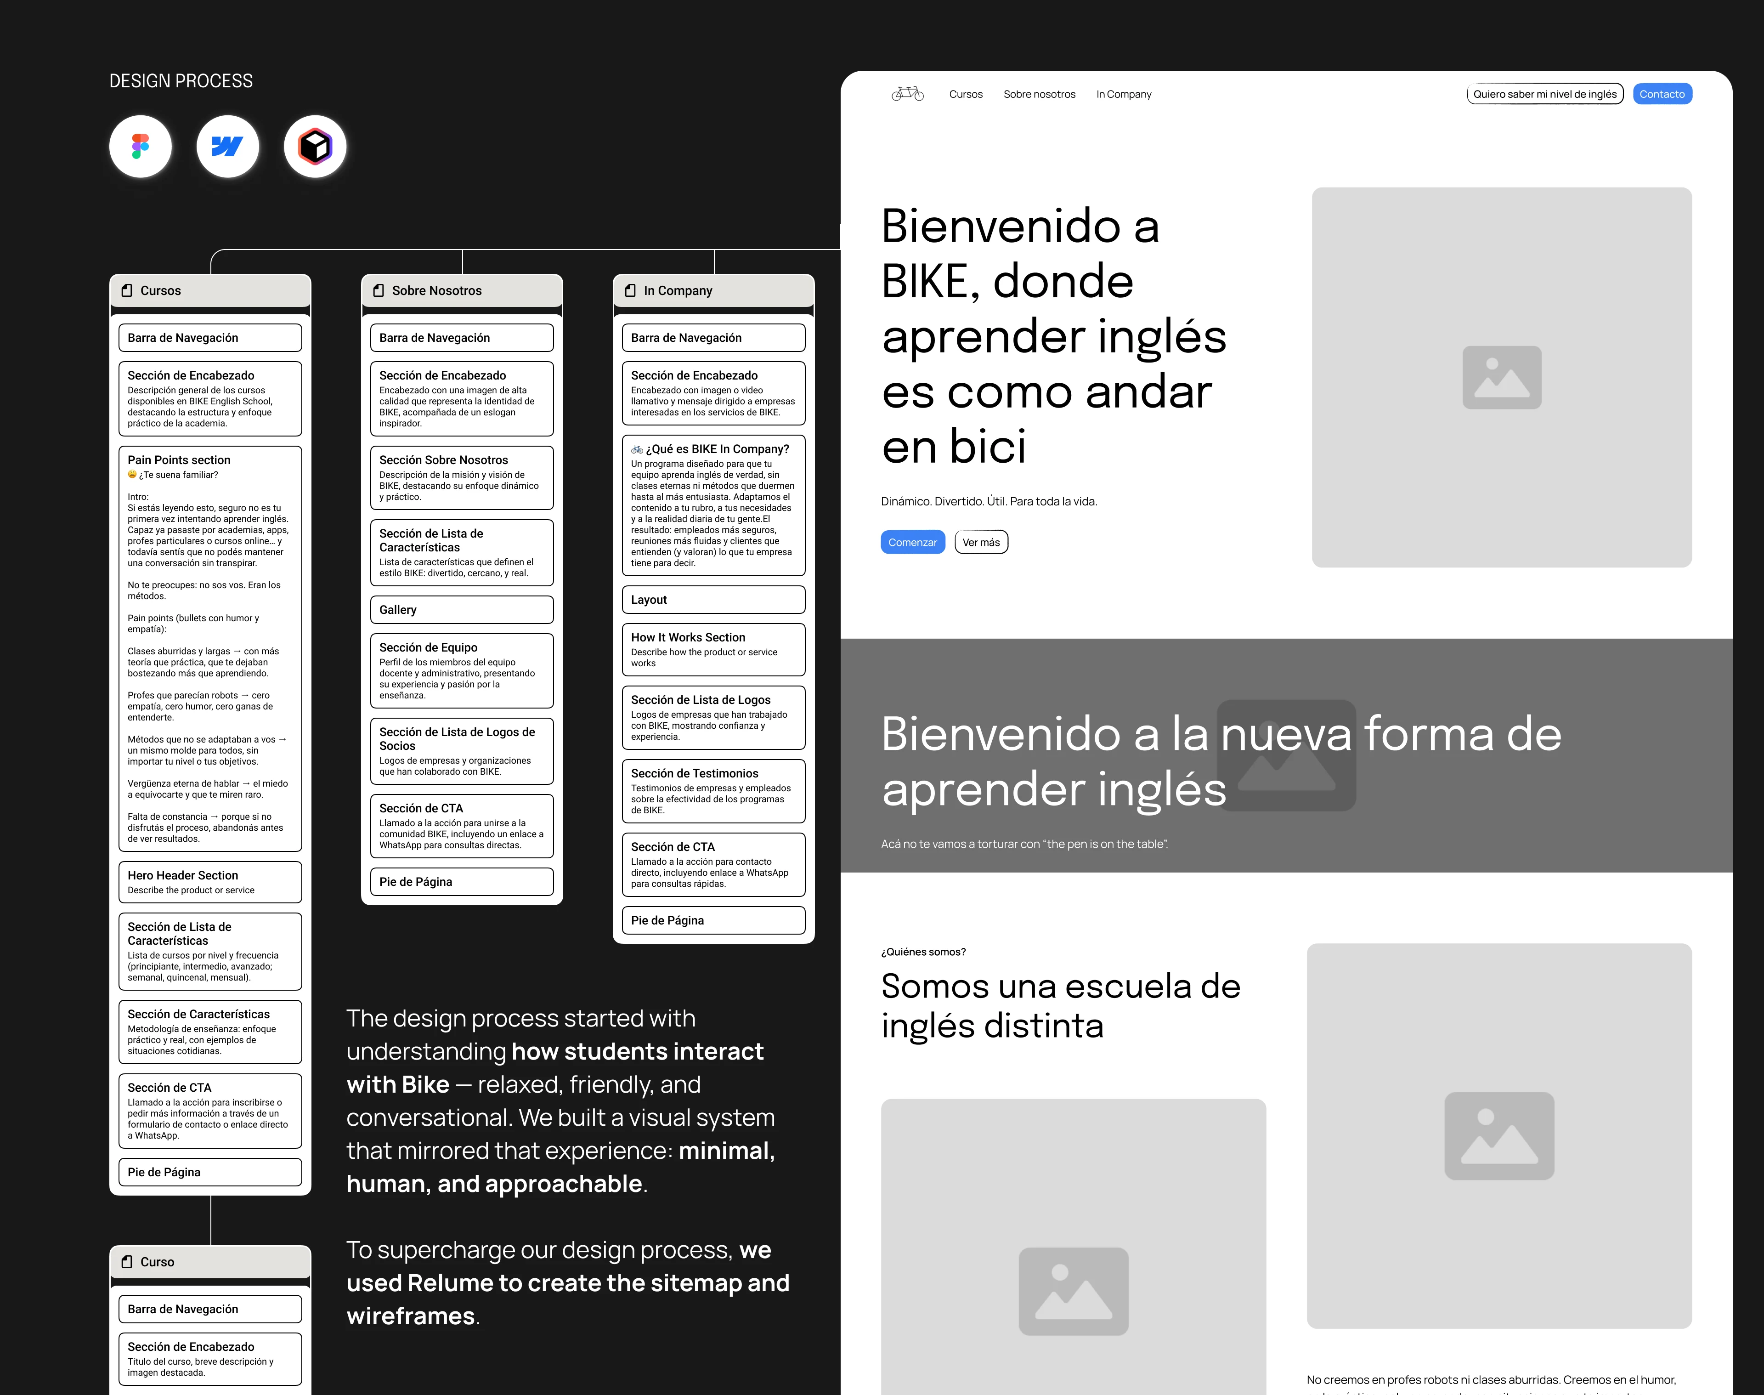Click the page icon beside the Curso header

point(127,1262)
